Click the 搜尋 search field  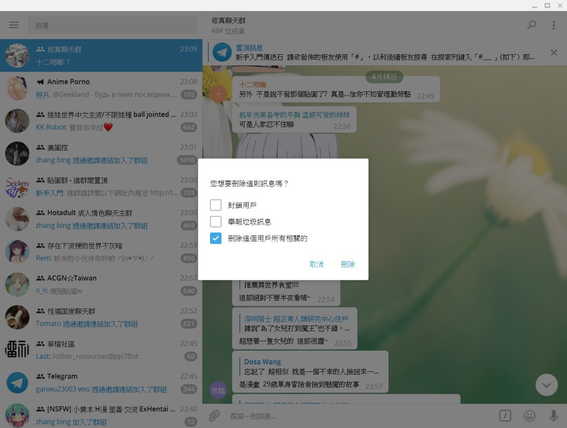click(112, 25)
